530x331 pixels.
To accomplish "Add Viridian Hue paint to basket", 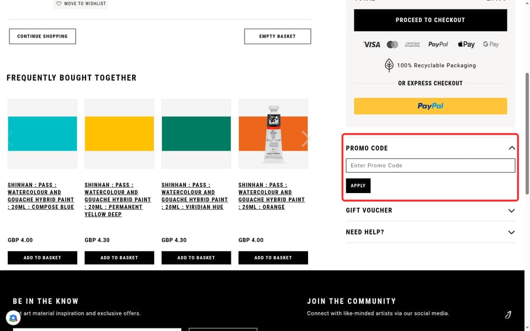I will pos(196,258).
